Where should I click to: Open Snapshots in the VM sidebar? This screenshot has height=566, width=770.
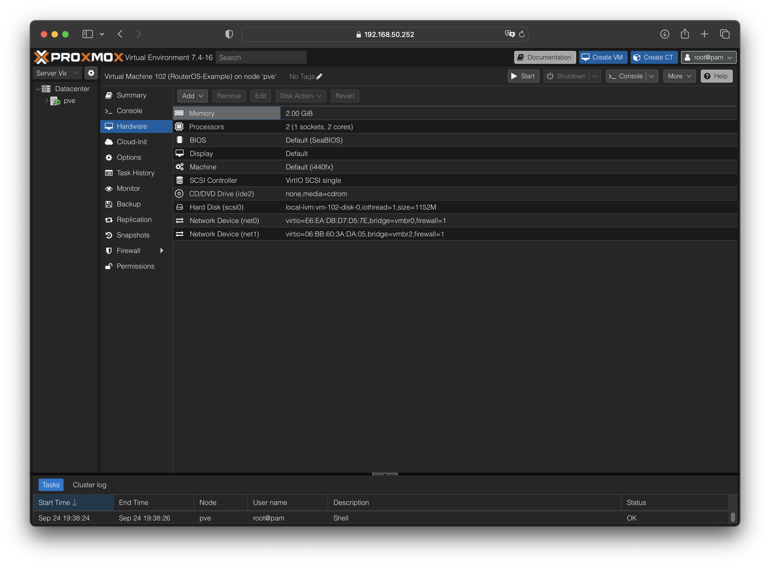133,235
